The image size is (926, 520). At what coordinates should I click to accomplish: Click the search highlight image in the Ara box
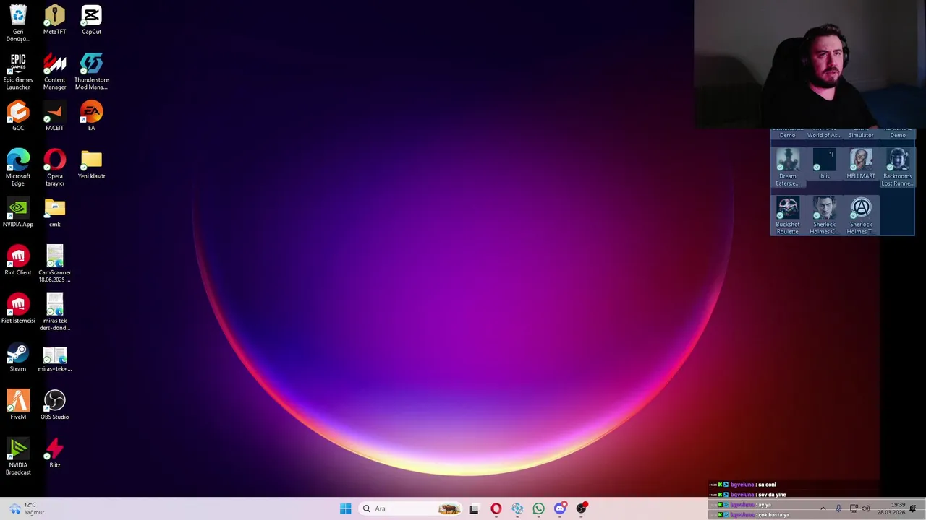(x=449, y=508)
